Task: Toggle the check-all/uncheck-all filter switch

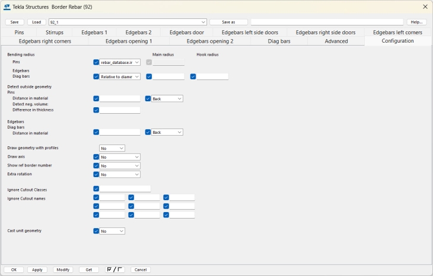Action: click(x=114, y=269)
